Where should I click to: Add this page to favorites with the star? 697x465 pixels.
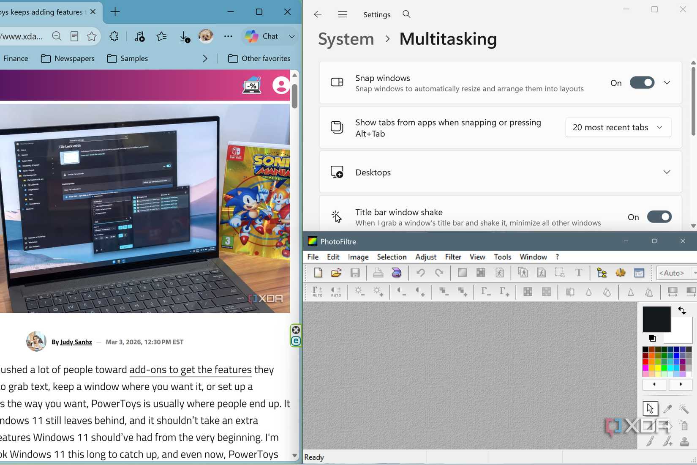pos(92,36)
